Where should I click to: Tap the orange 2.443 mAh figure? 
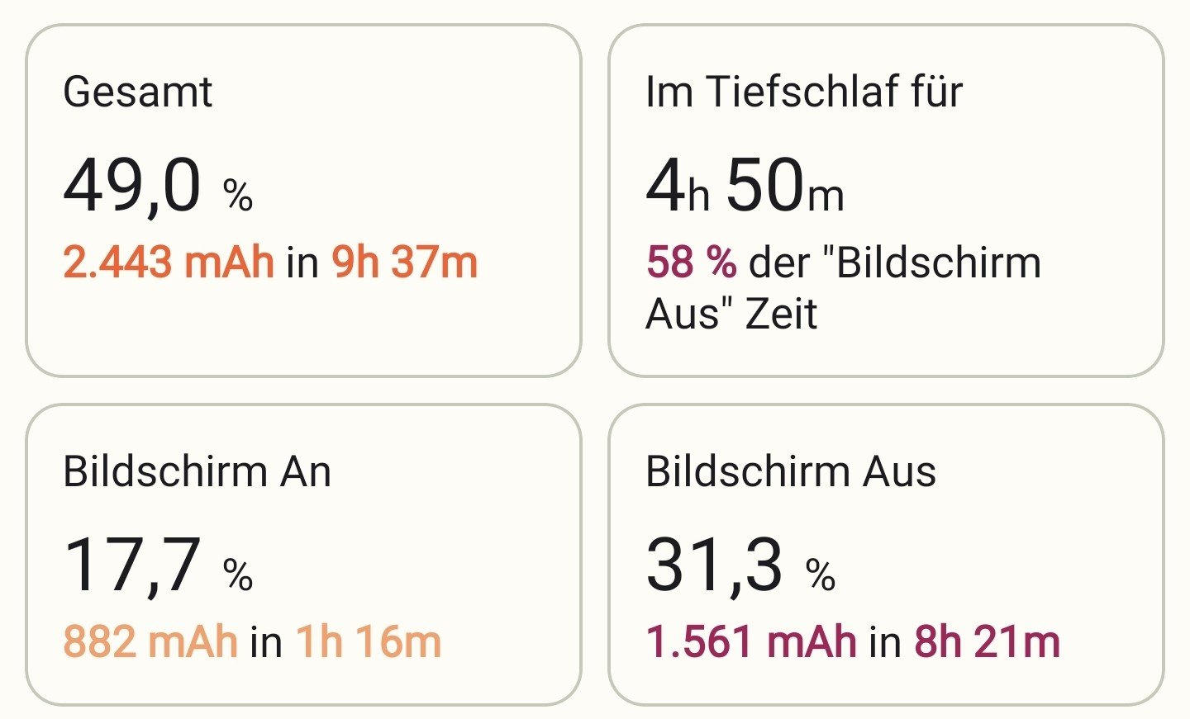pos(169,263)
